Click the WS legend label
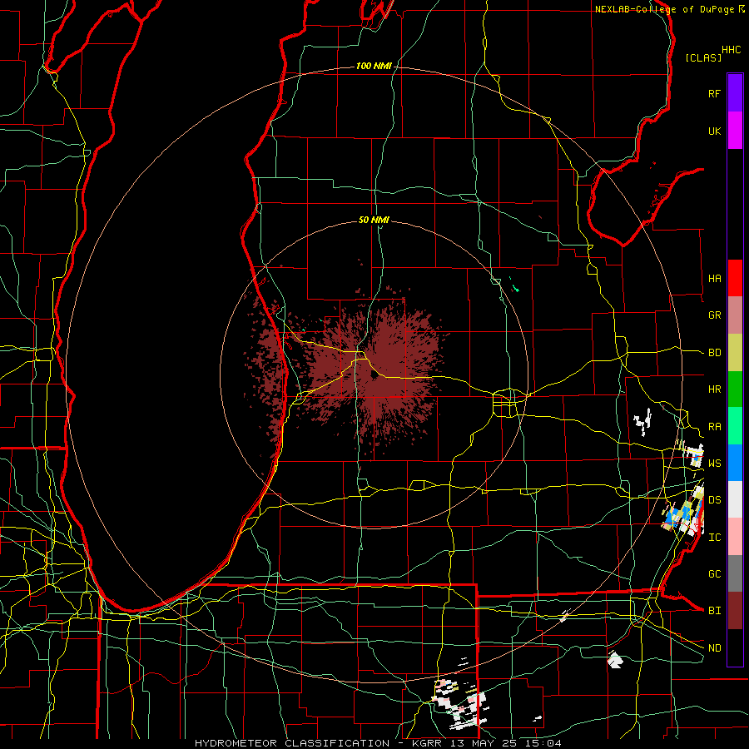Screen dimensions: 749x749 click(x=714, y=464)
